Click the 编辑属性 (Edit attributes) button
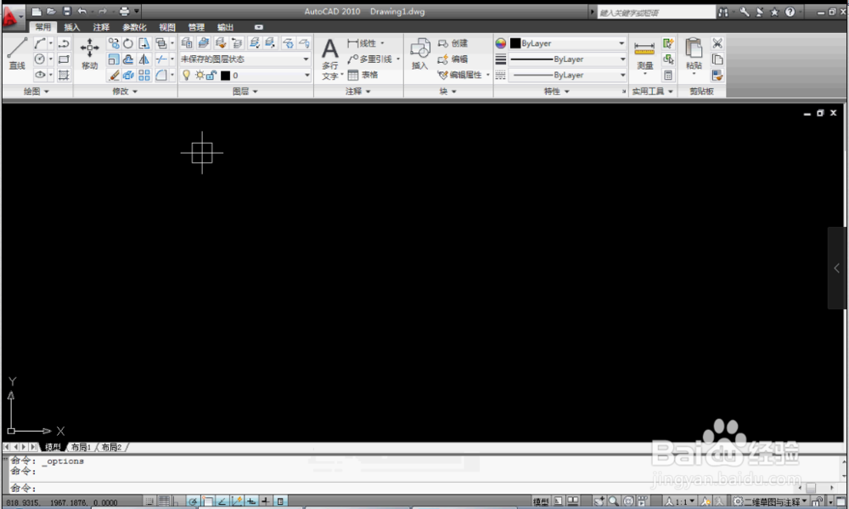The width and height of the screenshot is (849, 509). [x=464, y=75]
